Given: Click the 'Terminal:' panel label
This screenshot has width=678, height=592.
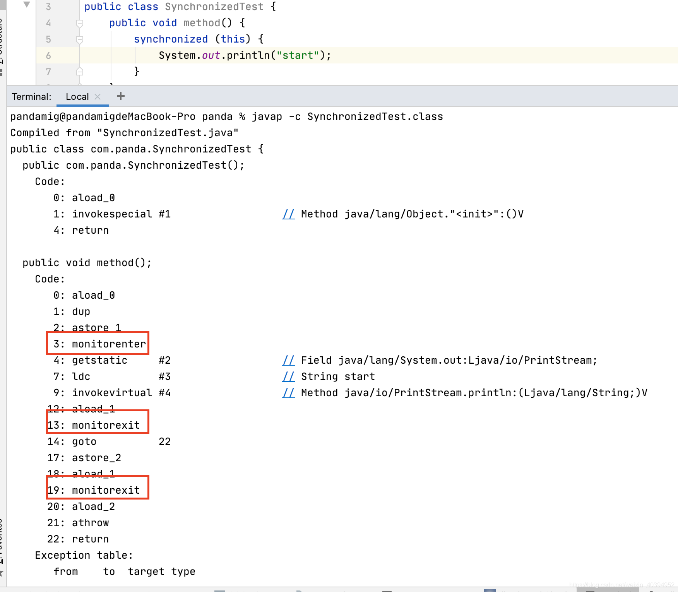Looking at the screenshot, I should pos(31,97).
